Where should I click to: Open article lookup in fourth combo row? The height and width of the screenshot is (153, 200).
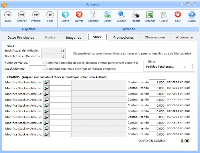coord(46,100)
